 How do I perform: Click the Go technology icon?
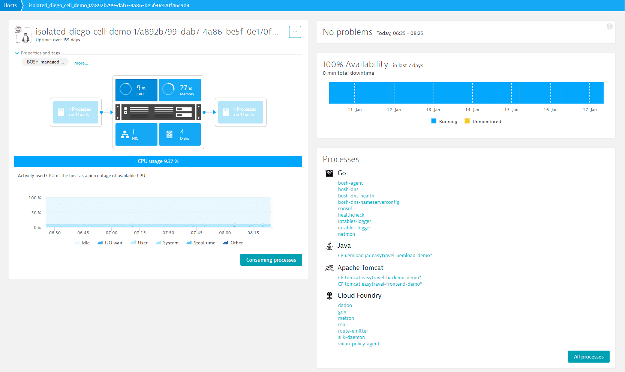point(329,173)
